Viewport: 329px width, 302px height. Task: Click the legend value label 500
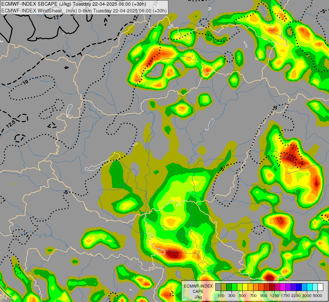(x=242, y=296)
